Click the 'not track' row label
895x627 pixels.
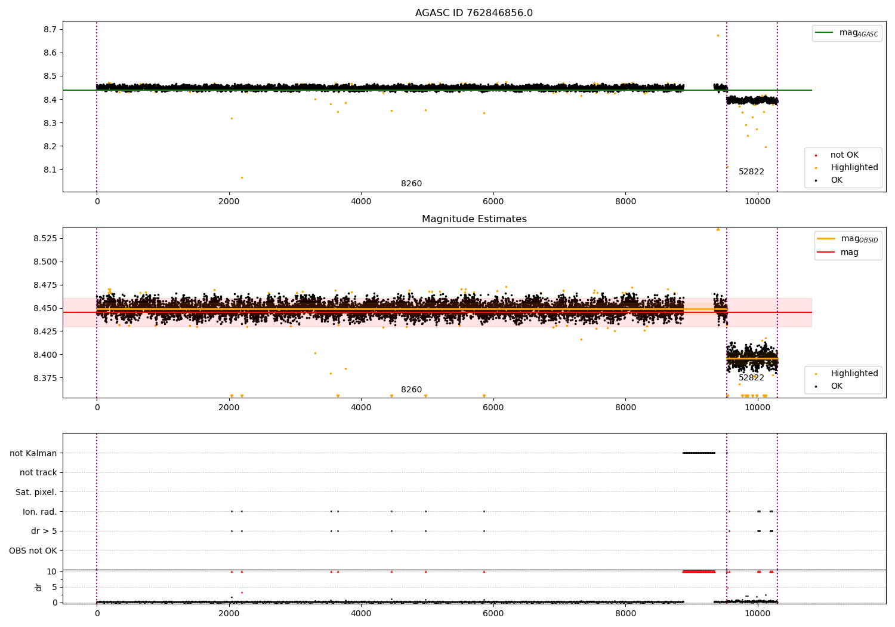(x=38, y=473)
